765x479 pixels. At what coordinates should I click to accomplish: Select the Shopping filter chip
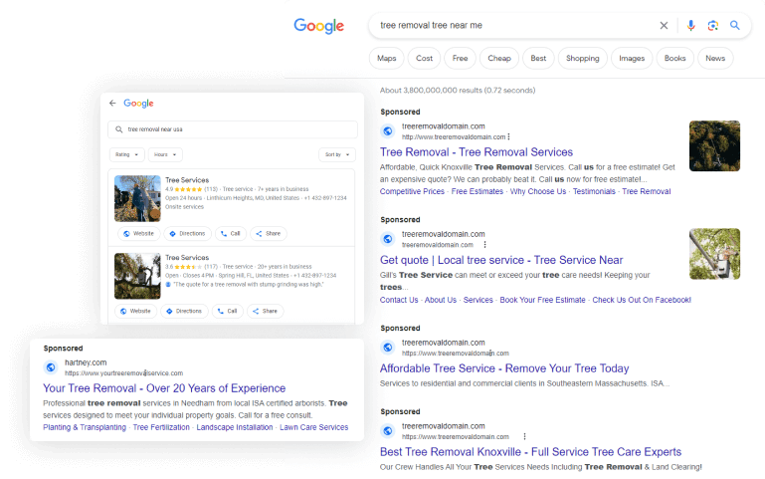[583, 58]
